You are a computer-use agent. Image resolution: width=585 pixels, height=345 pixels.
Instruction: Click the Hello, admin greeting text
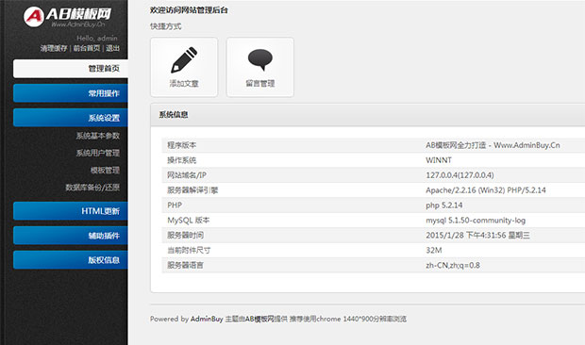pos(96,38)
